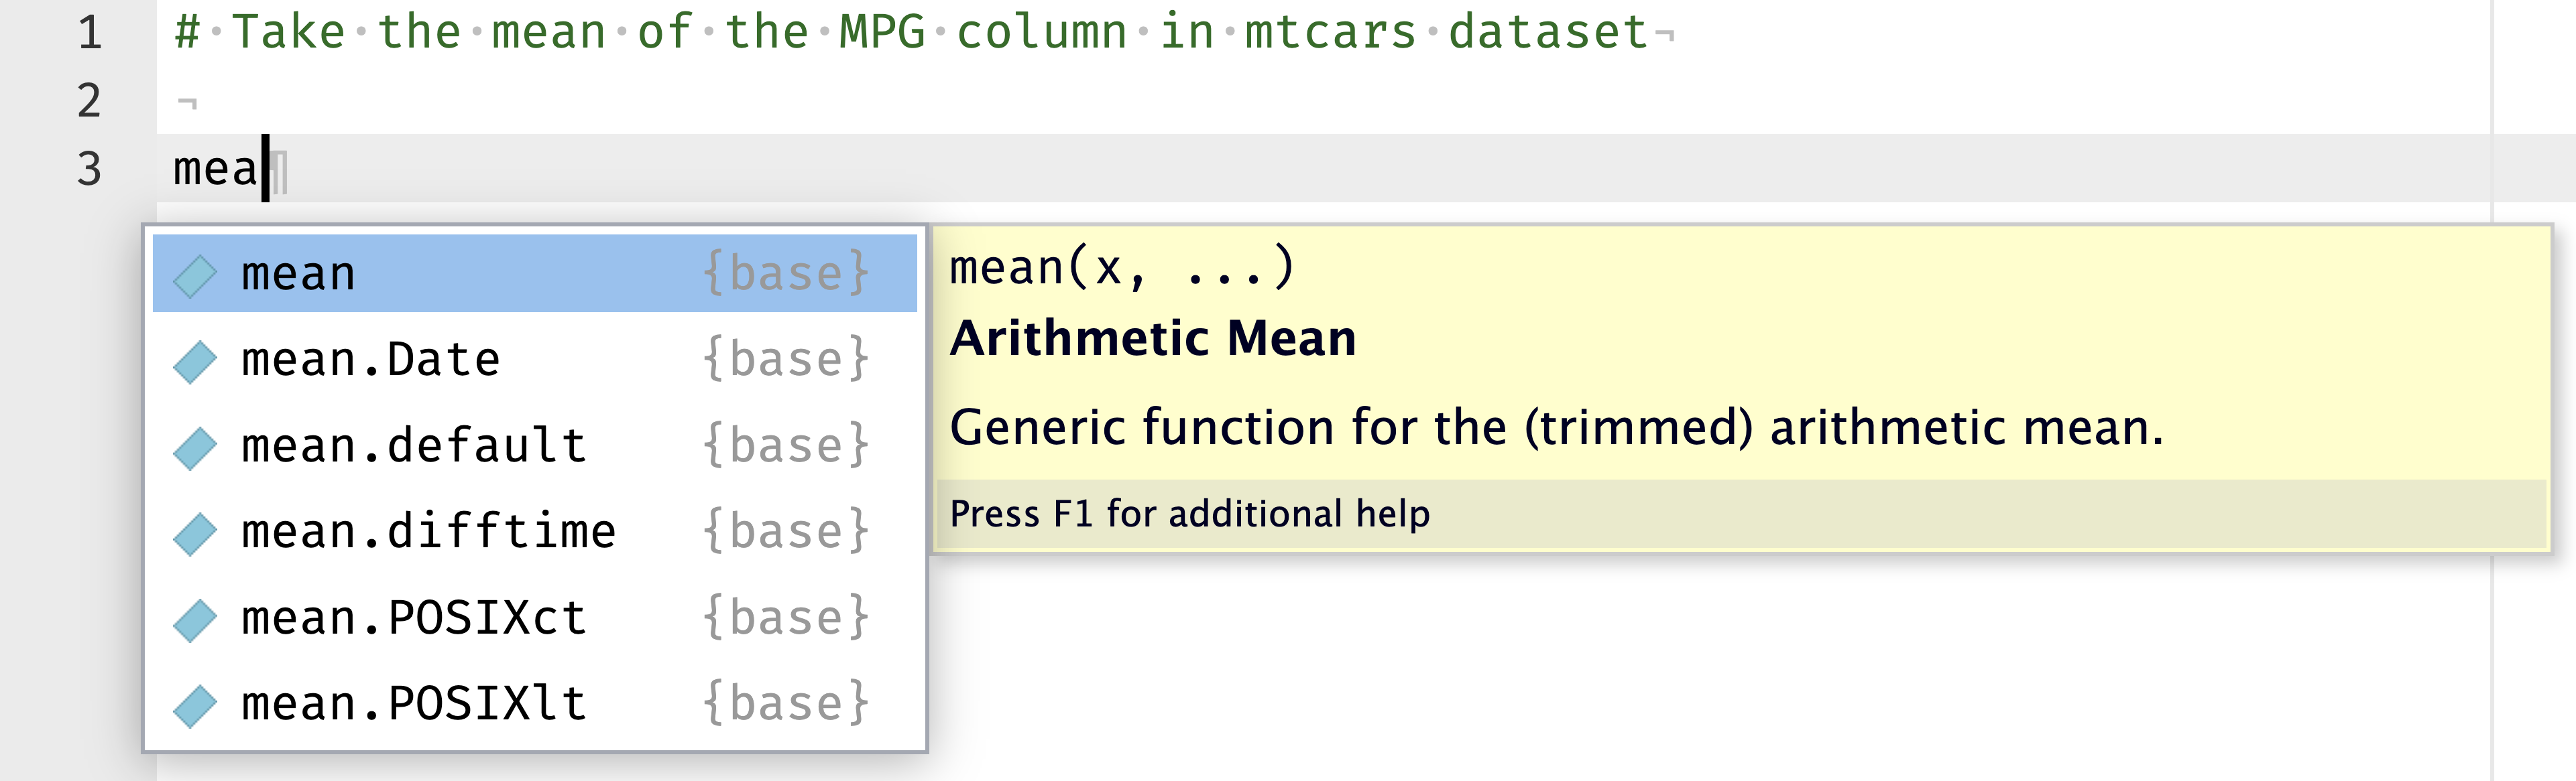Click line number 2 in gutter
This screenshot has width=2576, height=781.
[x=90, y=101]
